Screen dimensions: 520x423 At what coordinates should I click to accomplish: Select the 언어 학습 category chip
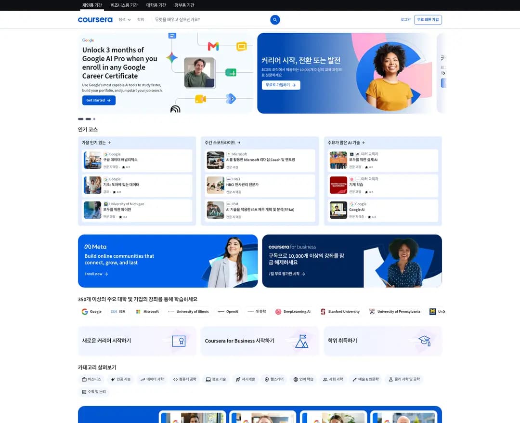[x=303, y=379]
